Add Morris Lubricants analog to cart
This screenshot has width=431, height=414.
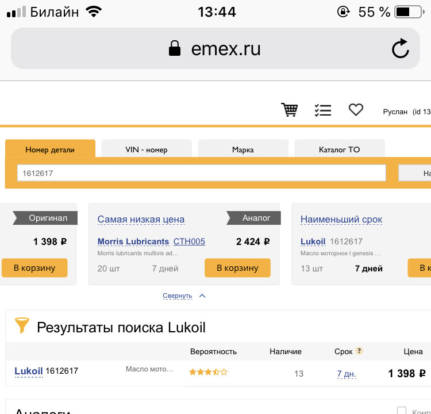point(237,267)
